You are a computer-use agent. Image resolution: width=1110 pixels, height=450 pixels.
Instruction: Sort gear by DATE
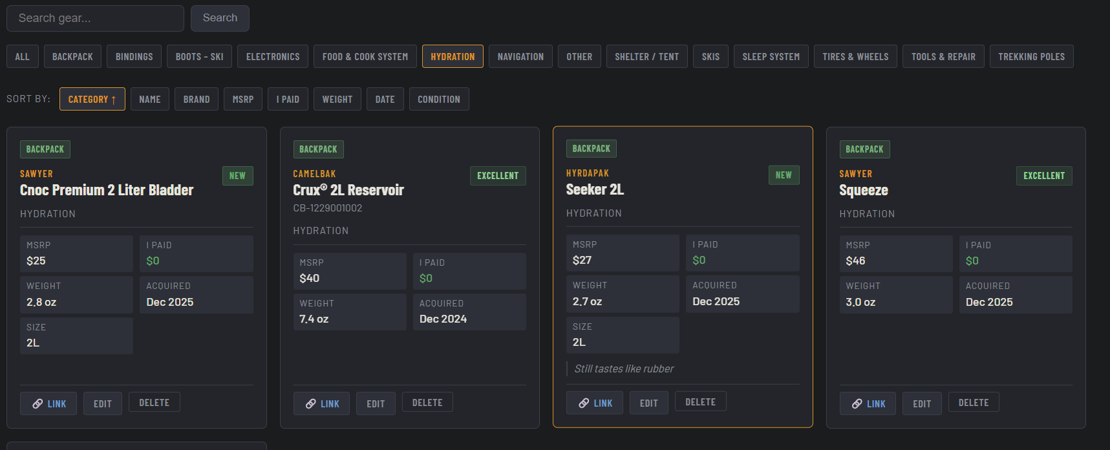click(x=385, y=99)
